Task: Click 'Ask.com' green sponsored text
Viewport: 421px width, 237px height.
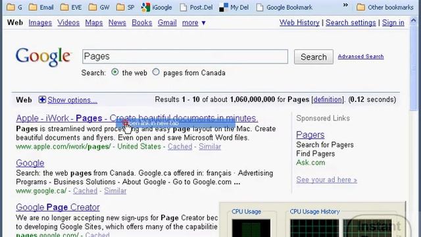Action: pos(310,163)
